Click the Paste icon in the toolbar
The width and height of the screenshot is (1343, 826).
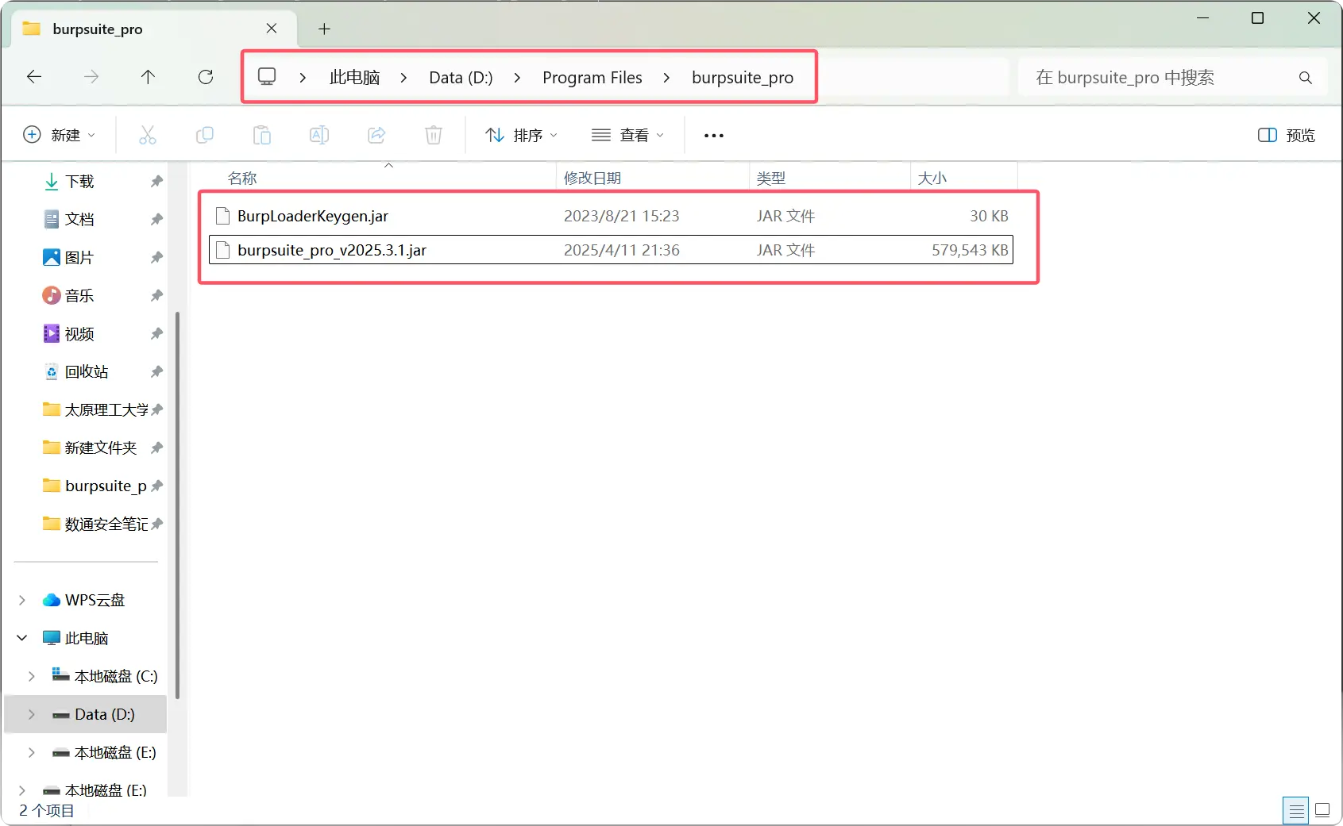(x=261, y=135)
